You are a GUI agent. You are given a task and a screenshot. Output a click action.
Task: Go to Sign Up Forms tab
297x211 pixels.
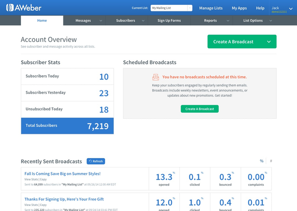click(169, 20)
